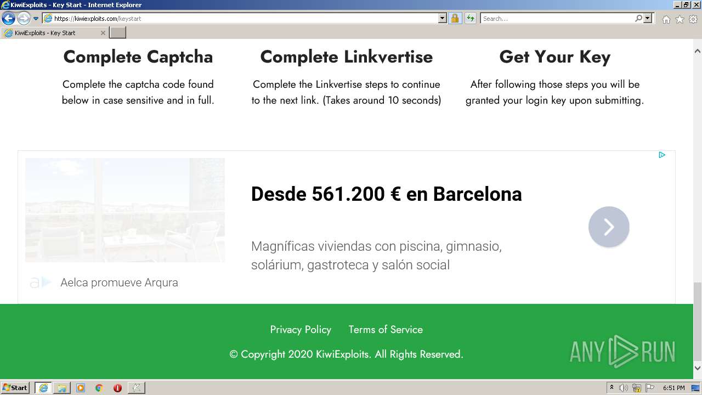702x395 pixels.
Task: Open the Tools gear icon
Action: point(693,19)
